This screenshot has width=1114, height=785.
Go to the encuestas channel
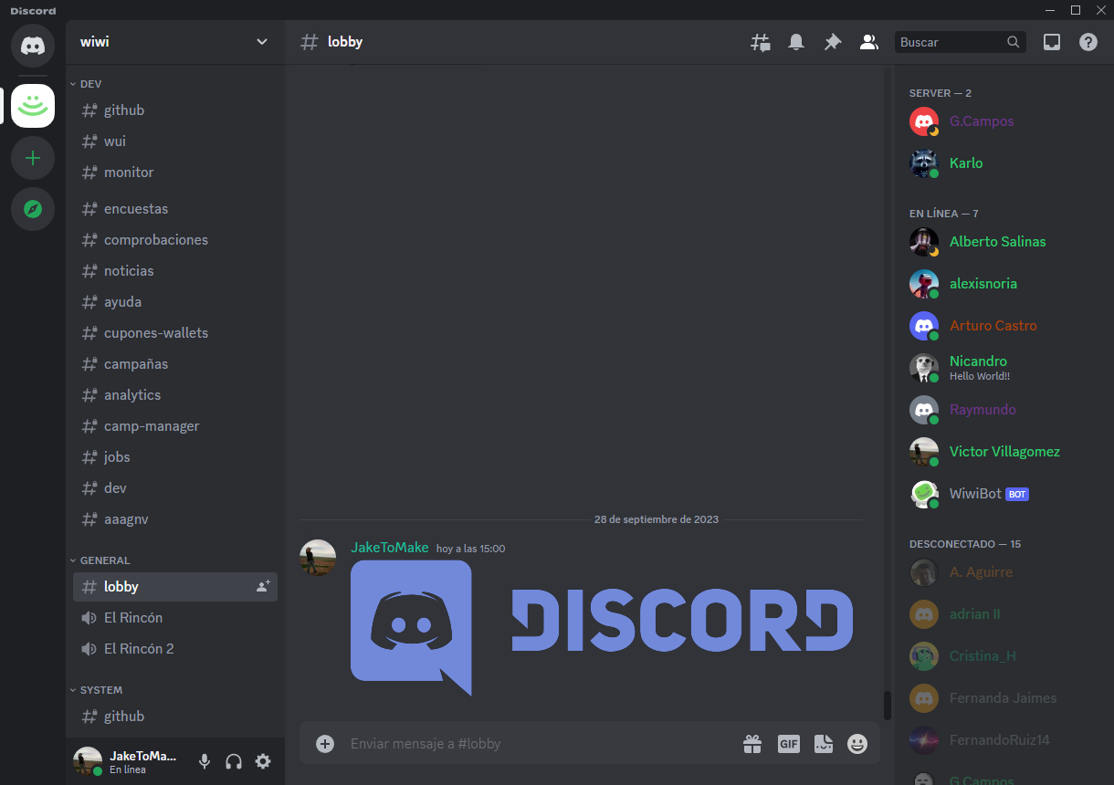coord(175,209)
